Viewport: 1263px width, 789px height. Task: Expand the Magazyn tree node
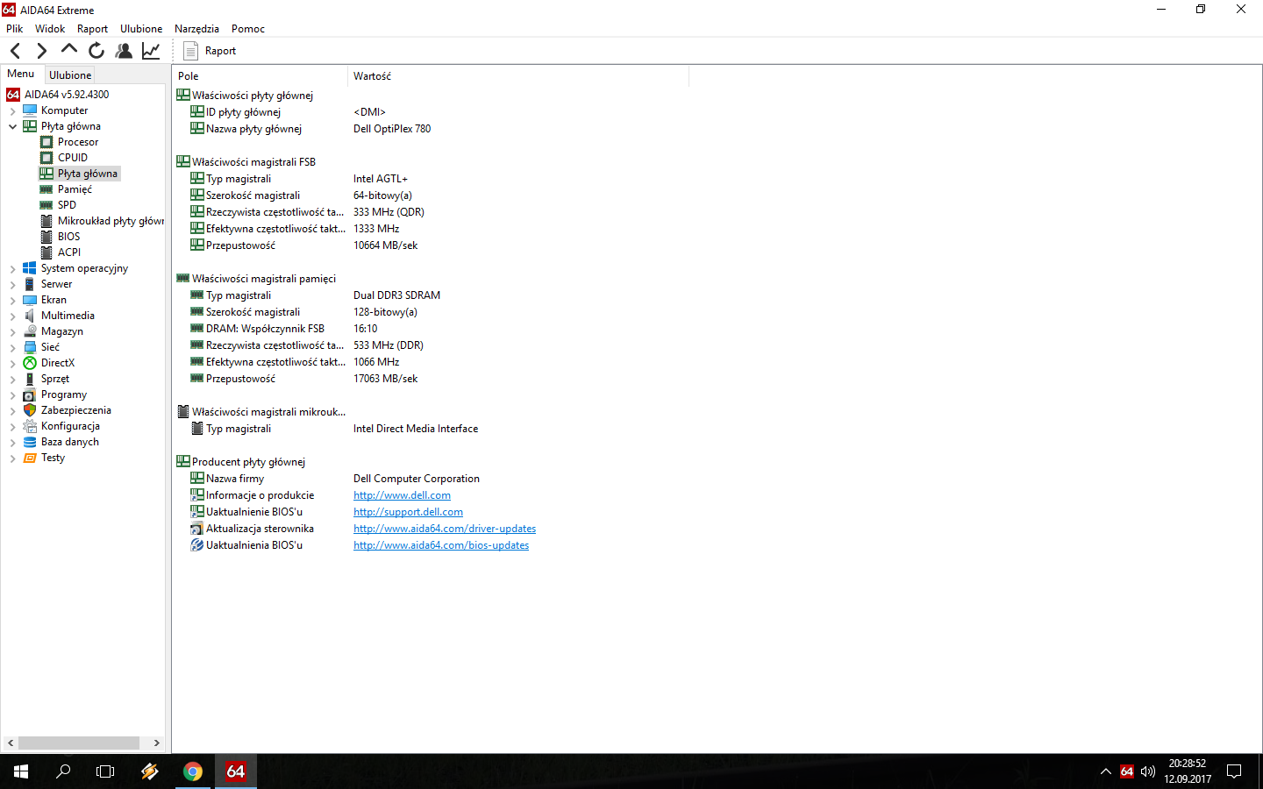pos(12,331)
